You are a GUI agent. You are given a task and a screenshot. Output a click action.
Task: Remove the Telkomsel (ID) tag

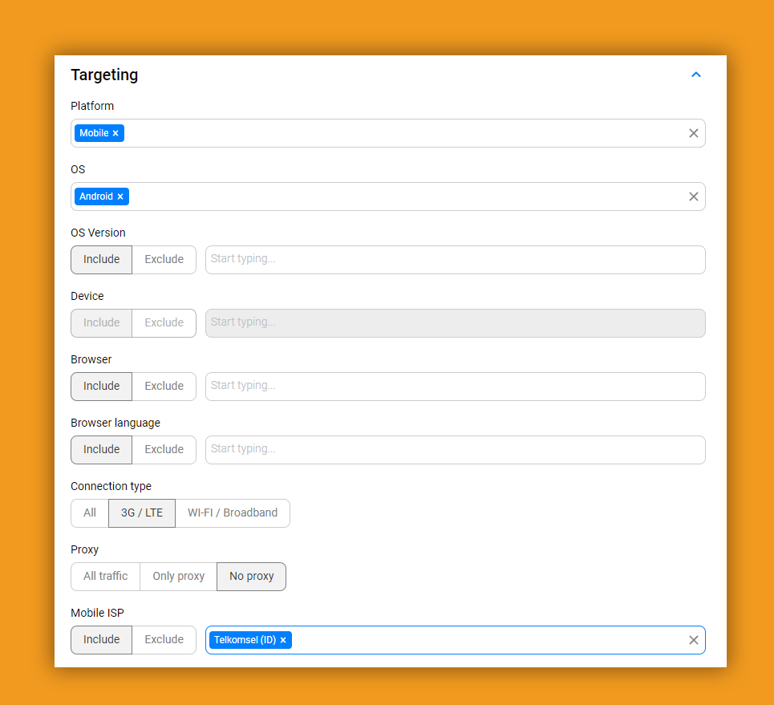[283, 640]
